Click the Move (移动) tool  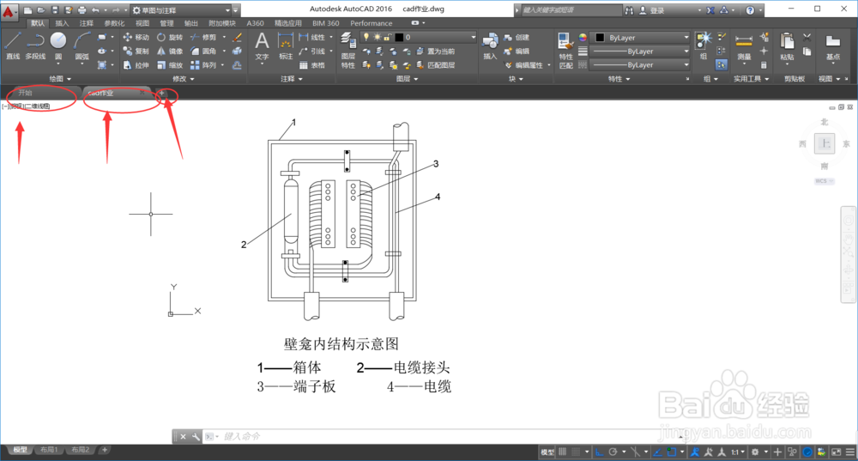coord(136,37)
